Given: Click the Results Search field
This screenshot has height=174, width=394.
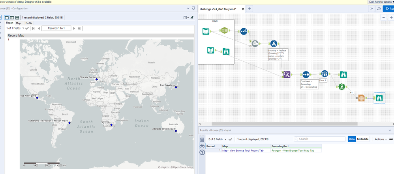Looking at the screenshot, I should coord(320,139).
